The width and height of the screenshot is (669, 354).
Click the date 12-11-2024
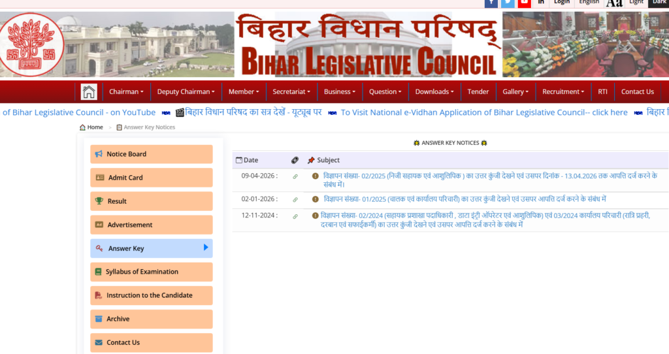(259, 216)
